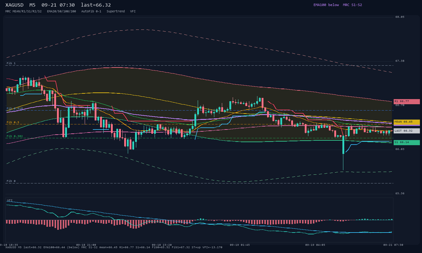Click the VFI entry in the top legend
This screenshot has height=253, width=422.
coord(133,11)
